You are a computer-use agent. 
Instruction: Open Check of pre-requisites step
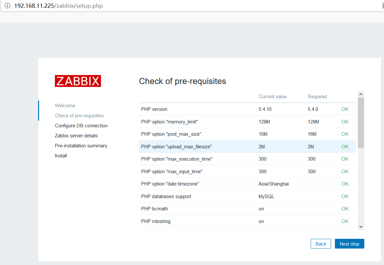coord(79,116)
